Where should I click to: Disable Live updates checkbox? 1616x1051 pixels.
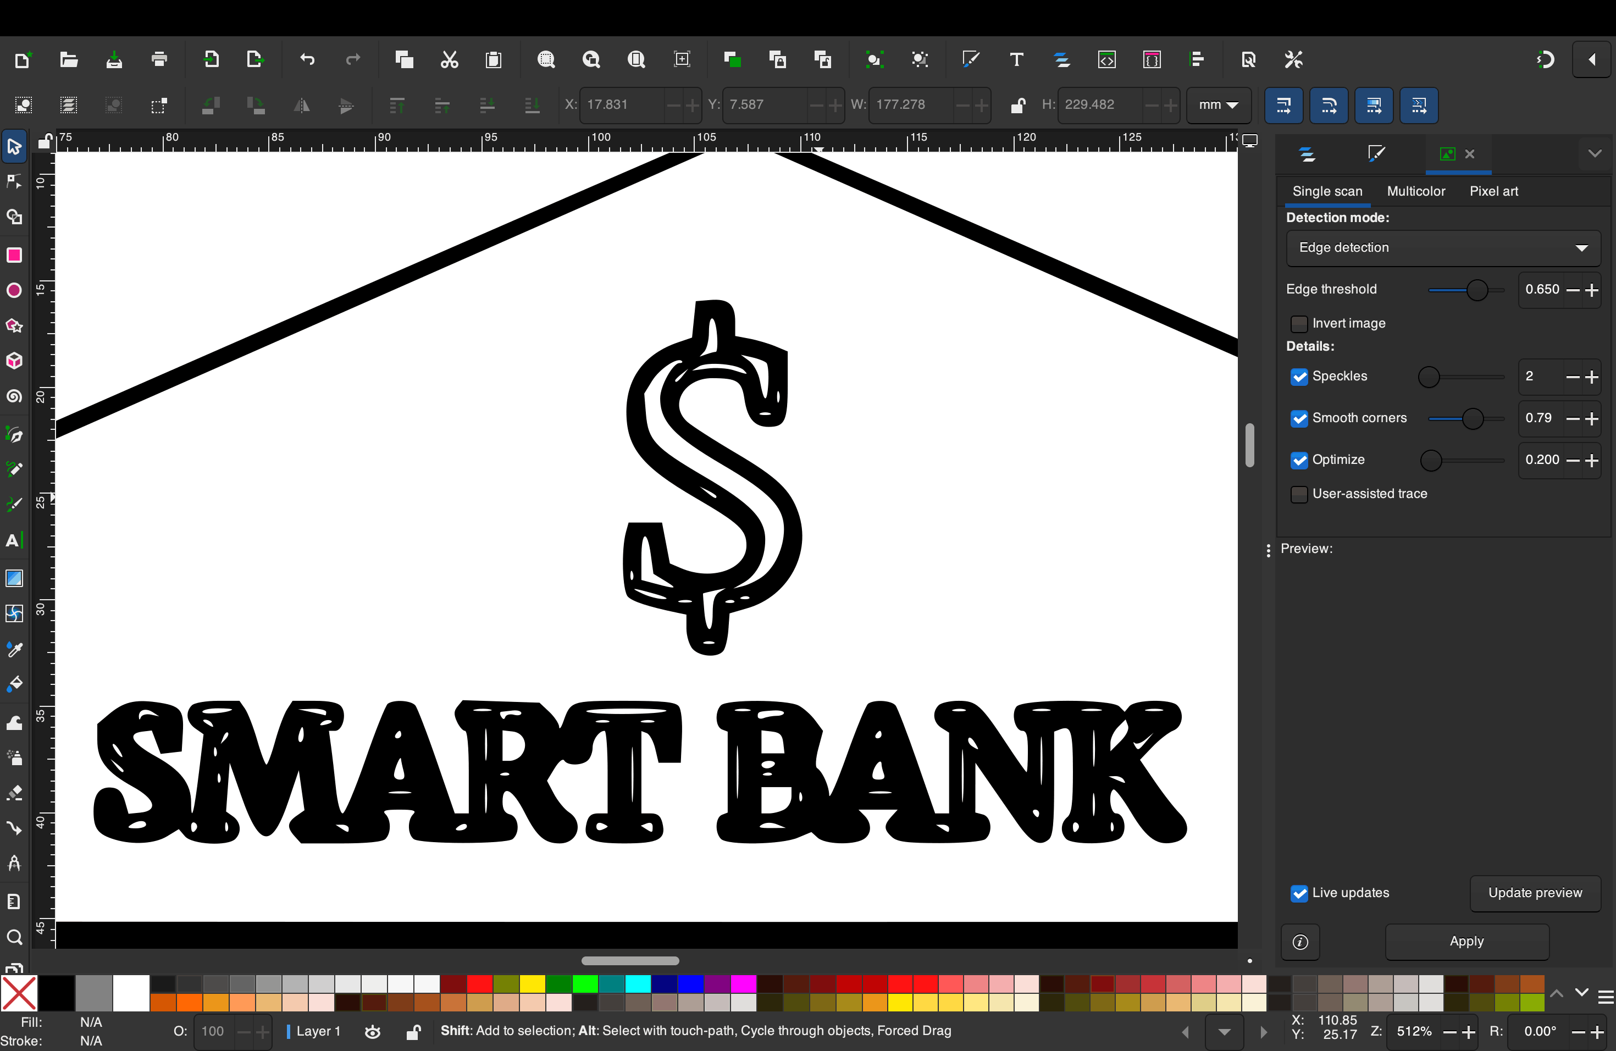(x=1298, y=893)
